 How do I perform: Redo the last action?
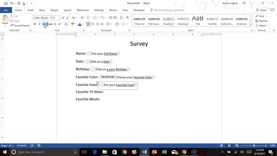[19, 3]
